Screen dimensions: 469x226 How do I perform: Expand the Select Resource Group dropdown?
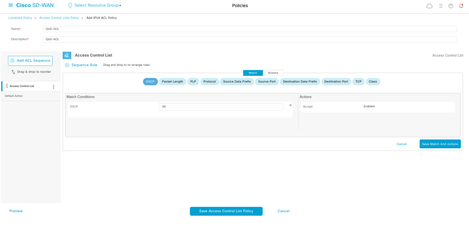(x=95, y=5)
